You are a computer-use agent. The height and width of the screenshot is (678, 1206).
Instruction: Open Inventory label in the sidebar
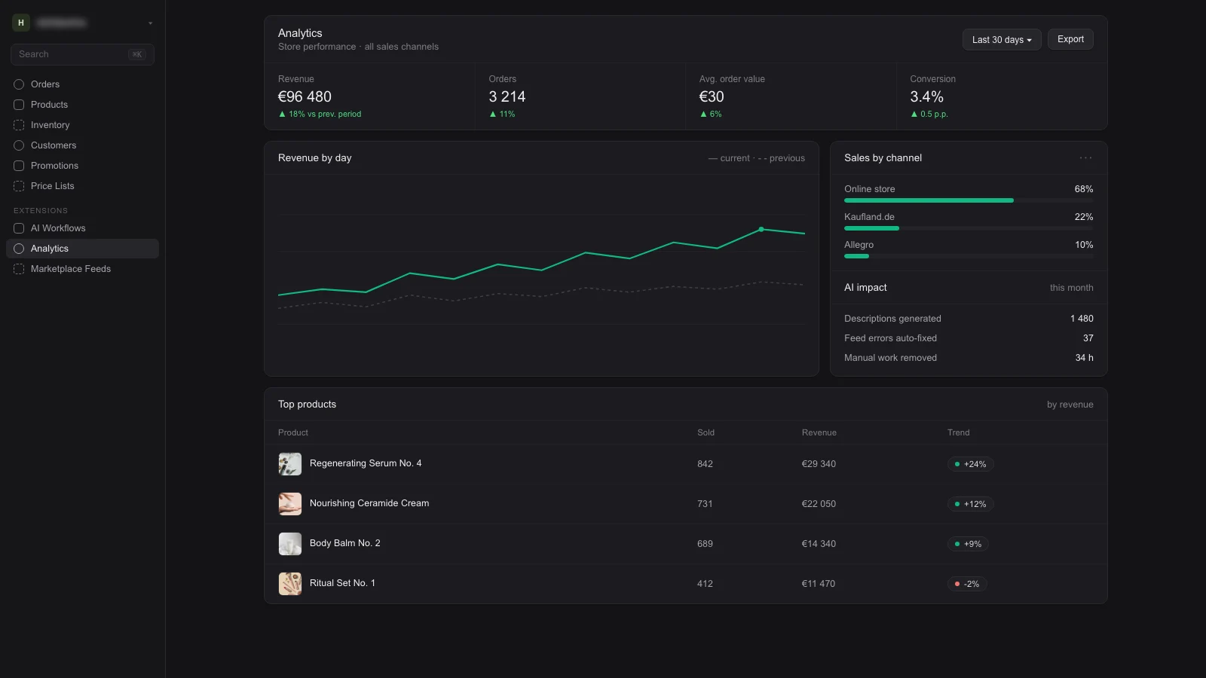(50, 125)
